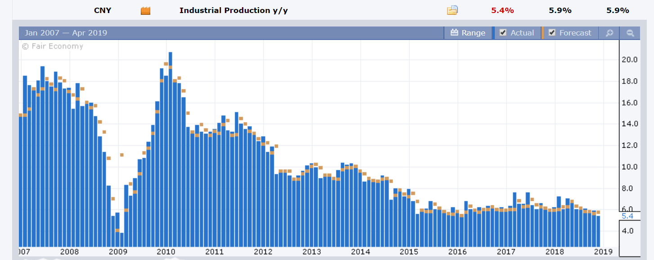Click the 2018 label on the time axis
The width and height of the screenshot is (654, 260).
point(555,251)
